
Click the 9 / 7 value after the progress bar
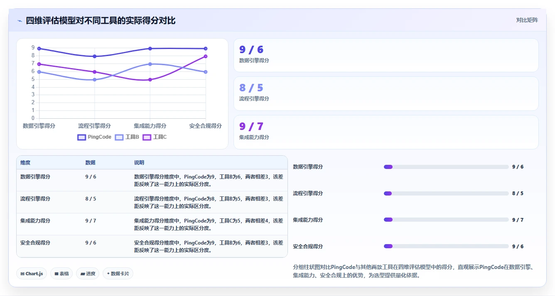click(x=518, y=220)
